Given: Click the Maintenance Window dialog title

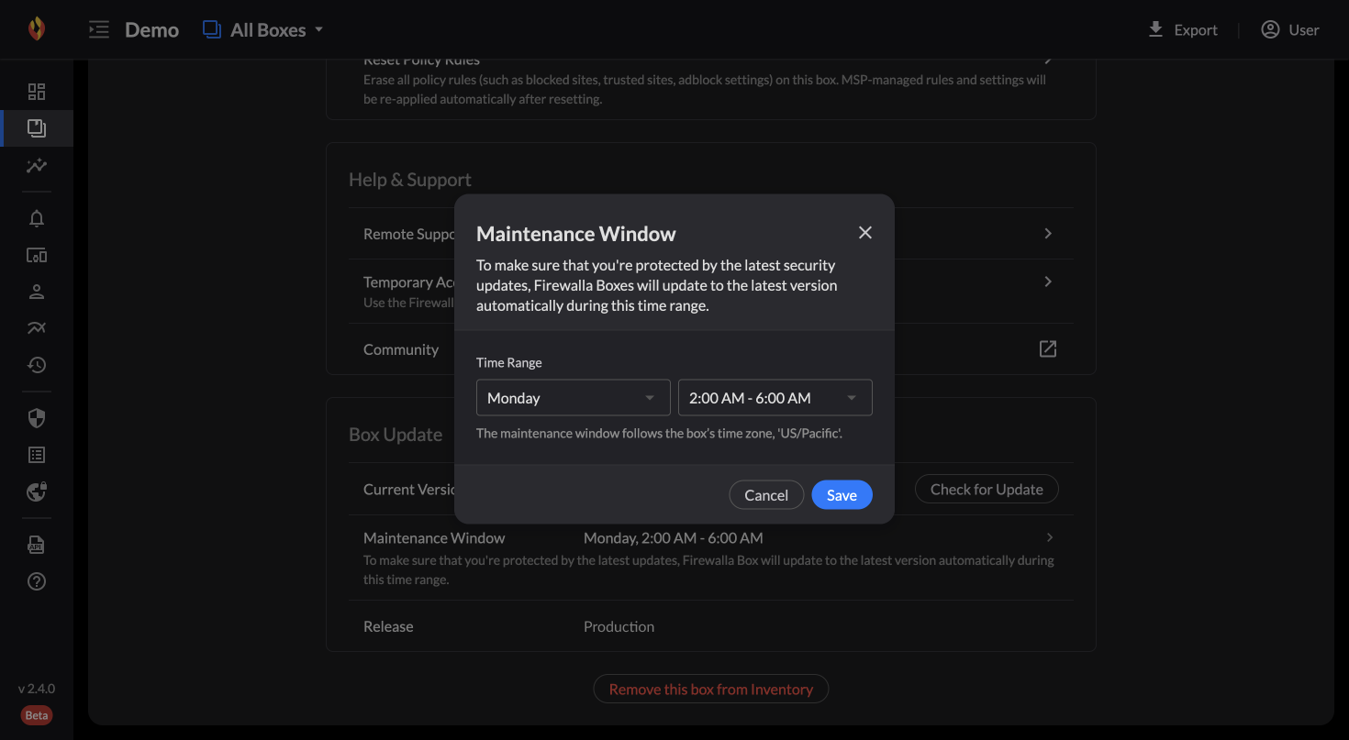Looking at the screenshot, I should tap(576, 234).
